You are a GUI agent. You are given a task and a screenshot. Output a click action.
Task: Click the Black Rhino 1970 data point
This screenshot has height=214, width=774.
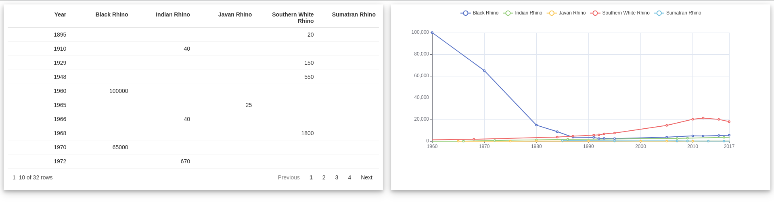point(484,70)
